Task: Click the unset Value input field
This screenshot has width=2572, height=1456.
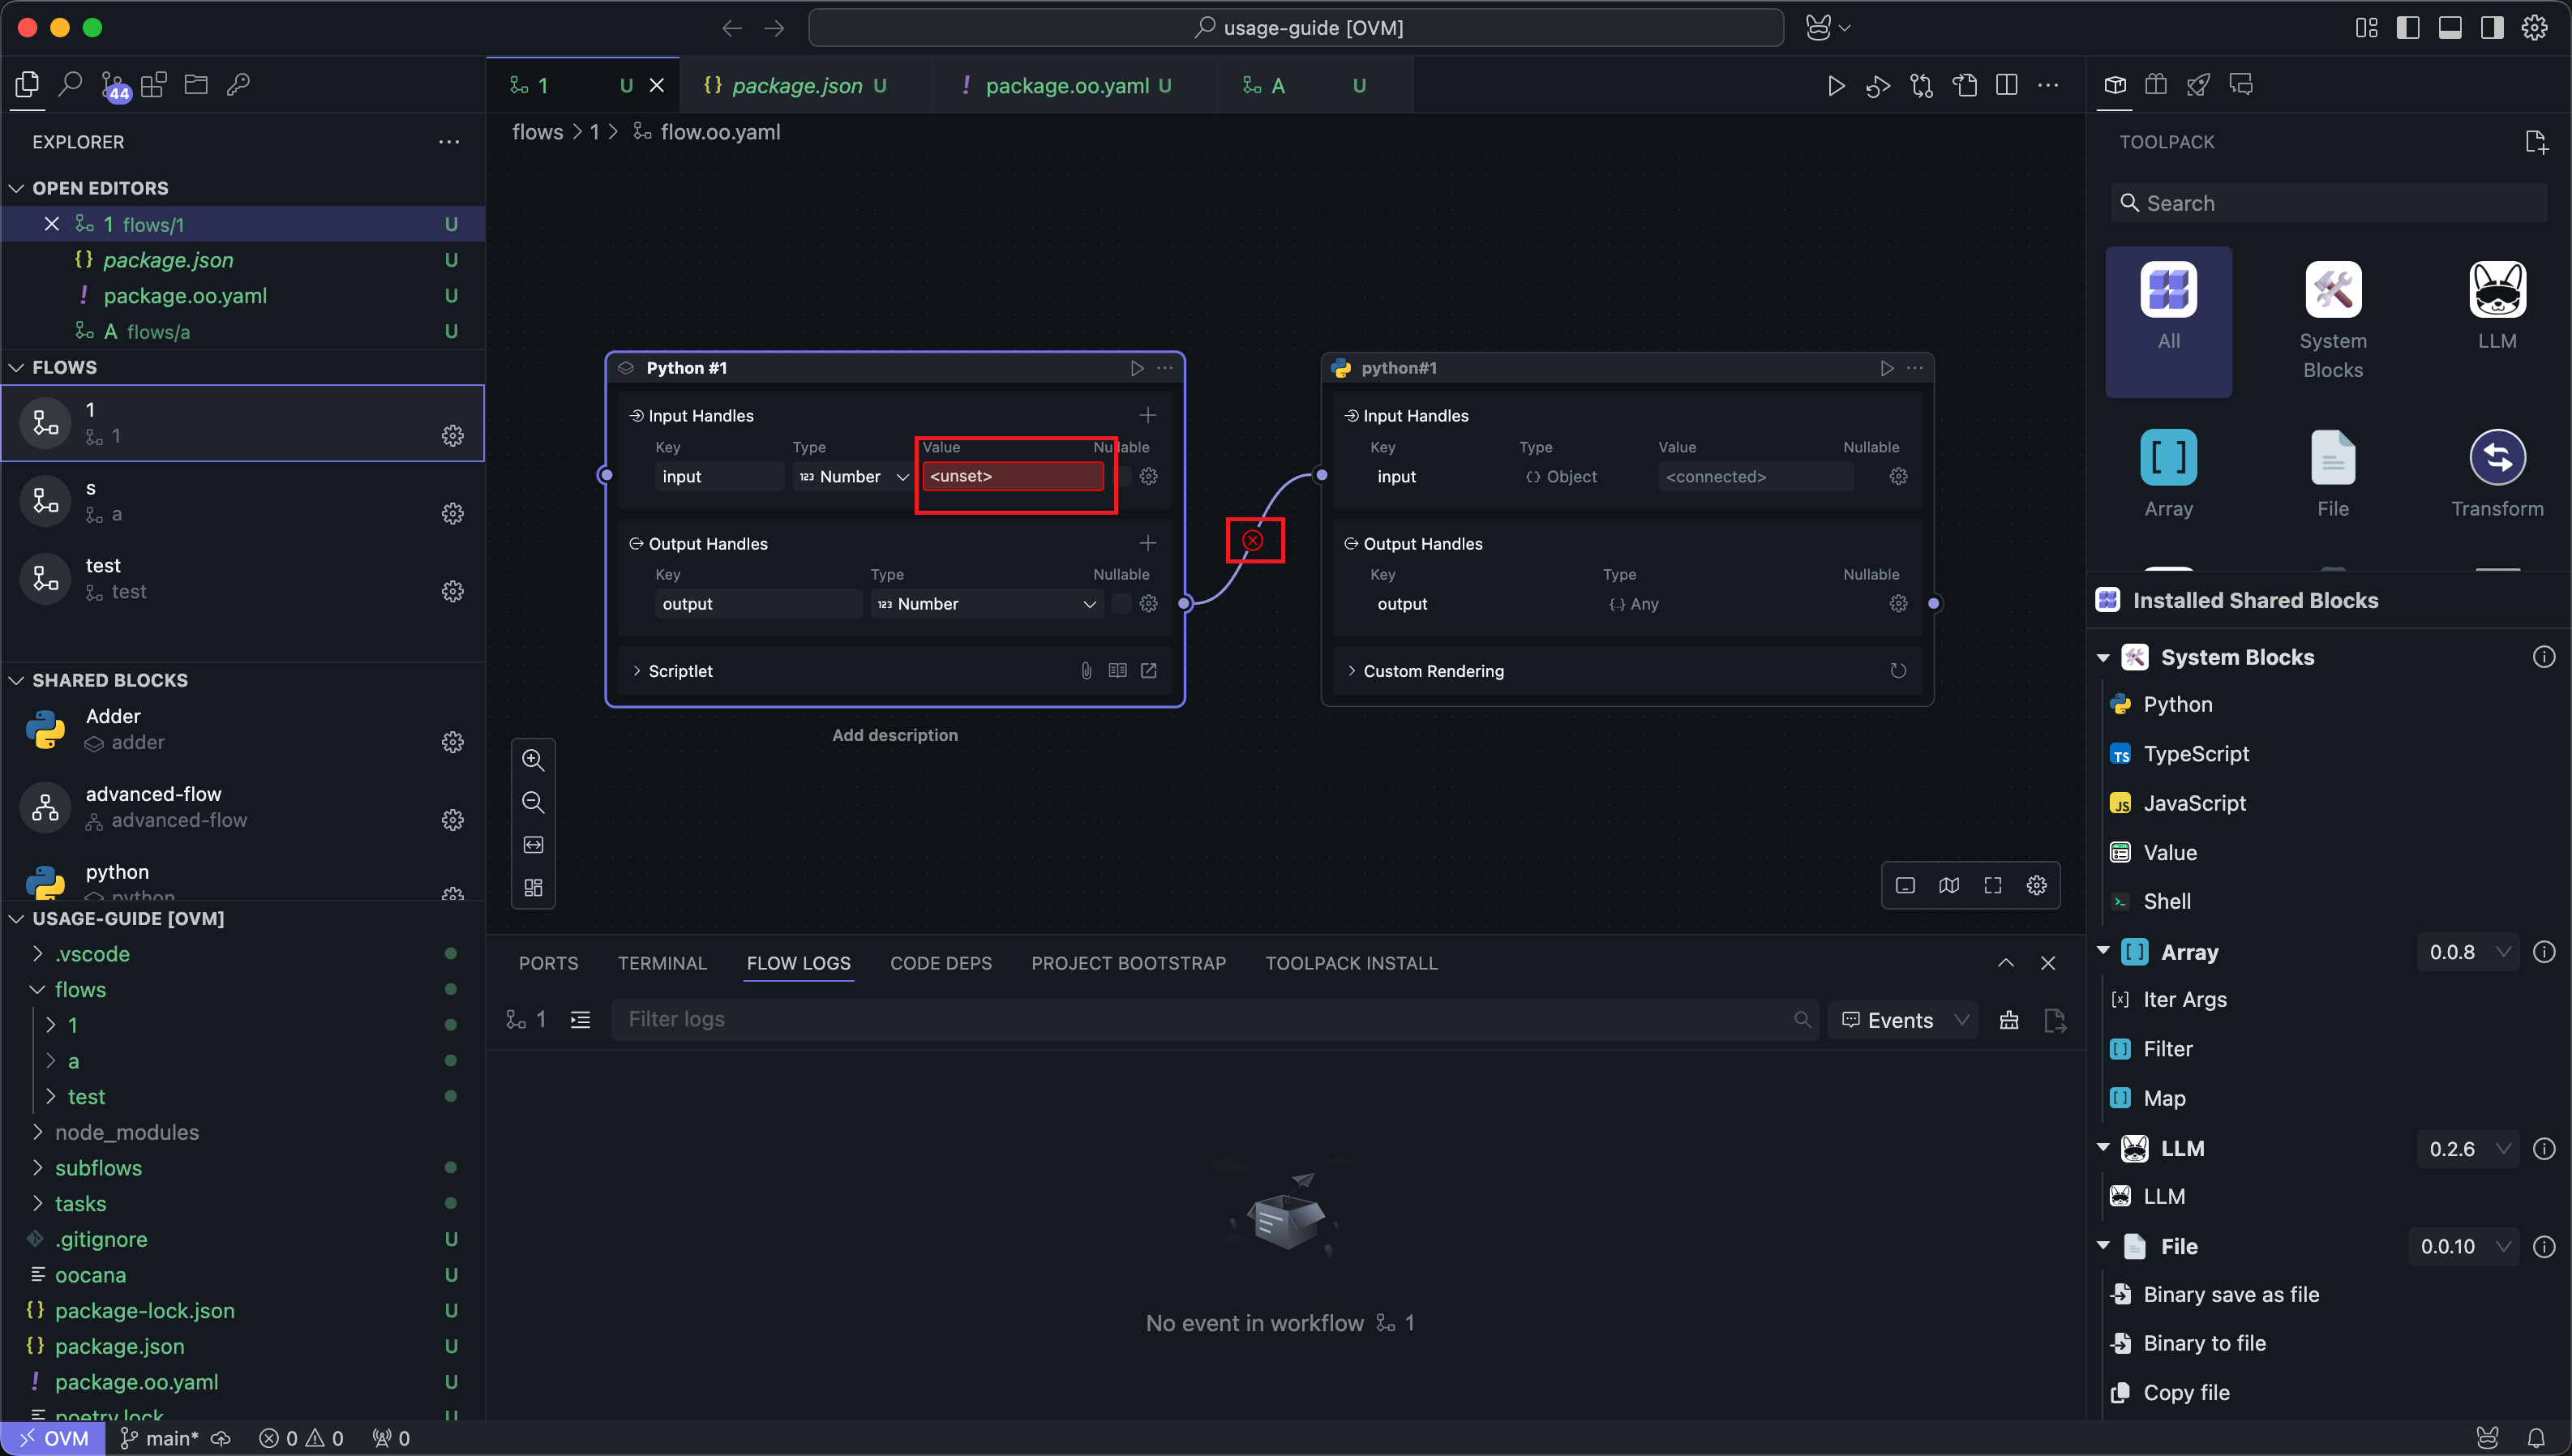Action: (x=1012, y=477)
